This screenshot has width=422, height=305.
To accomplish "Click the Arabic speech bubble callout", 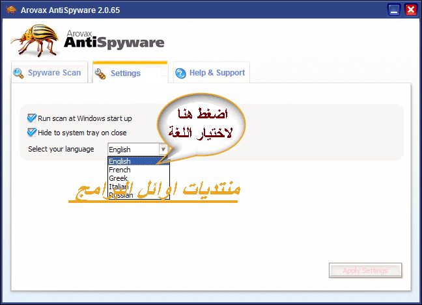I will click(204, 125).
